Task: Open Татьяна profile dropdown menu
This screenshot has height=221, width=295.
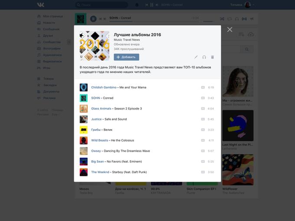Action: pos(242,5)
